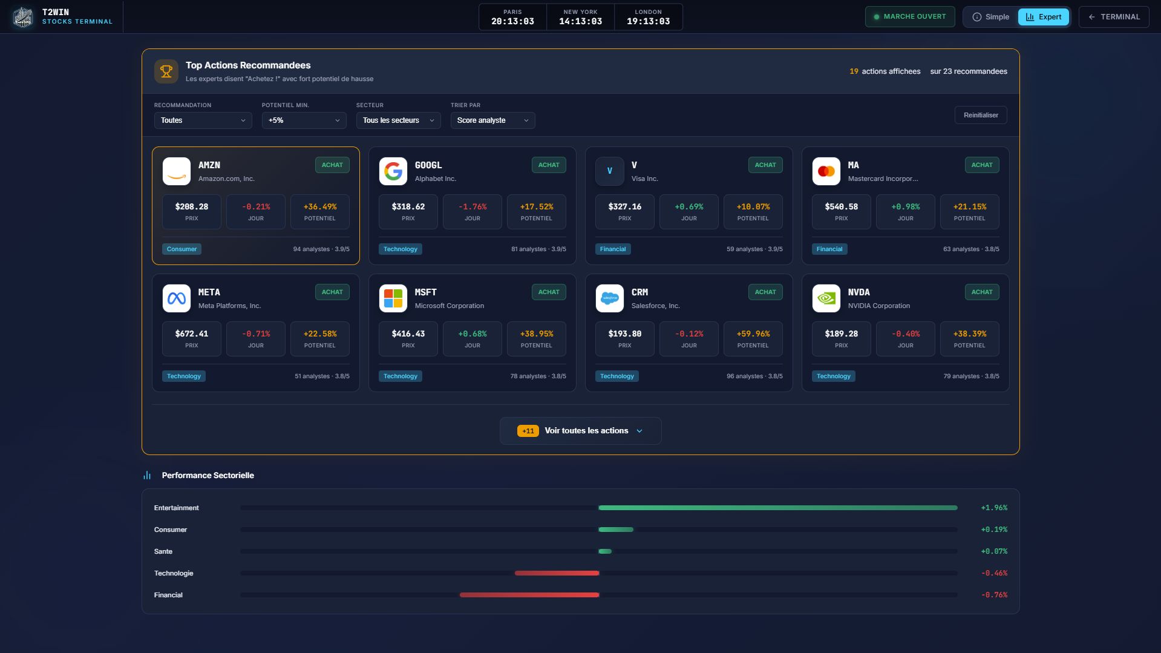Toggle the MARCHE OUVERT market status indicator
1161x653 pixels.
coord(910,16)
